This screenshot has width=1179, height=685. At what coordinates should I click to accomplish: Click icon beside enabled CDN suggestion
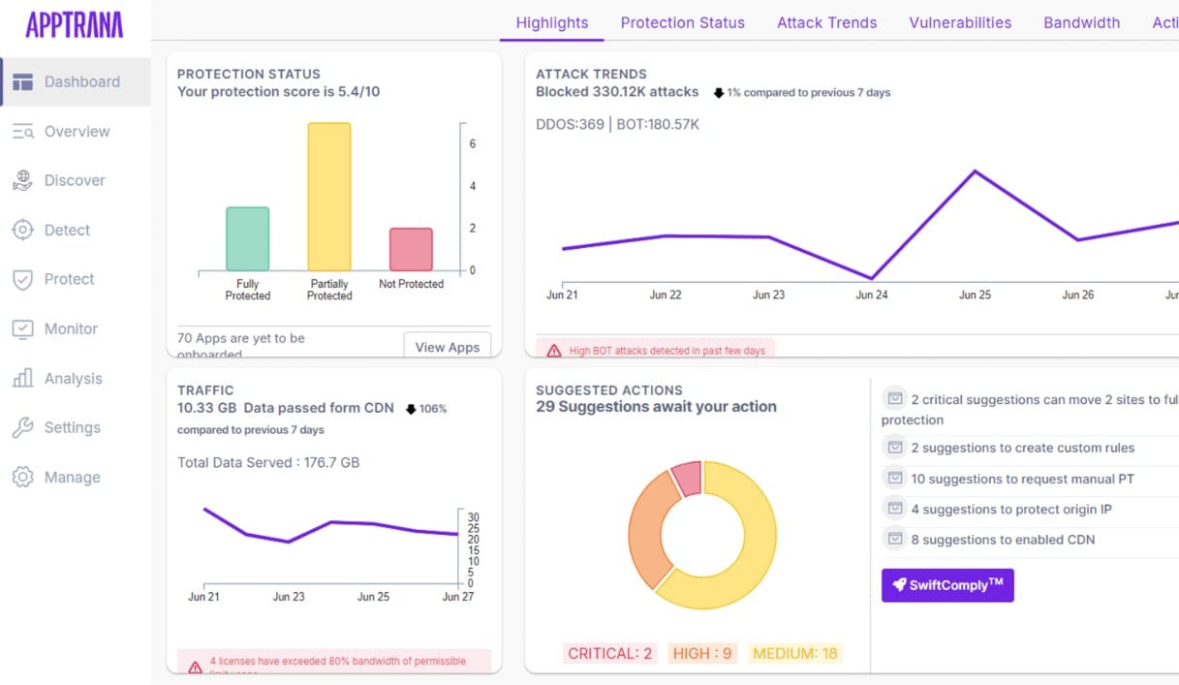pos(894,540)
